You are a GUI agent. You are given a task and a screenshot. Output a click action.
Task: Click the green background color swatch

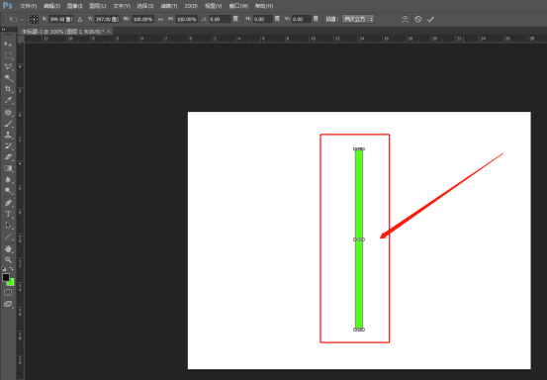pyautogui.click(x=12, y=282)
